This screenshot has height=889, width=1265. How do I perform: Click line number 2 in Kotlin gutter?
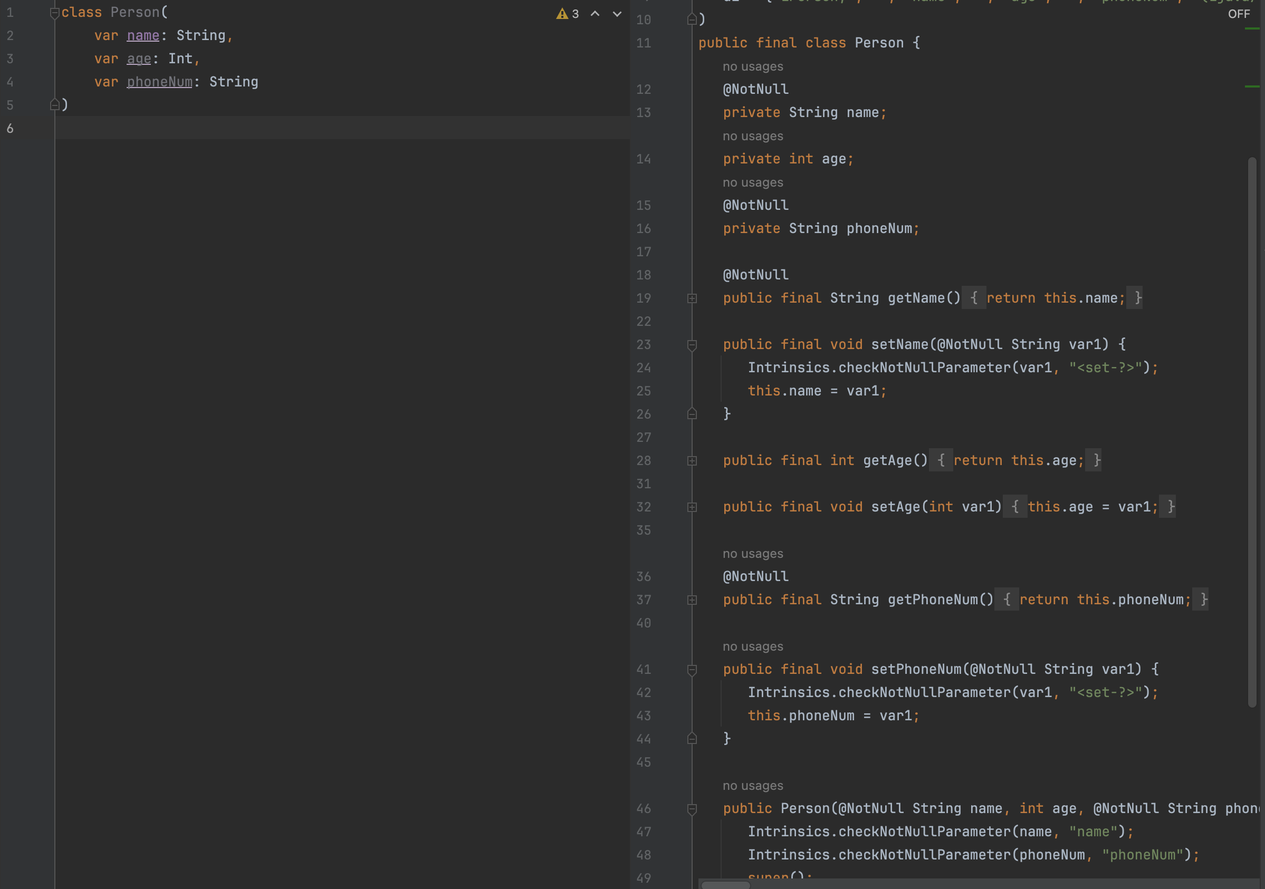tap(10, 36)
